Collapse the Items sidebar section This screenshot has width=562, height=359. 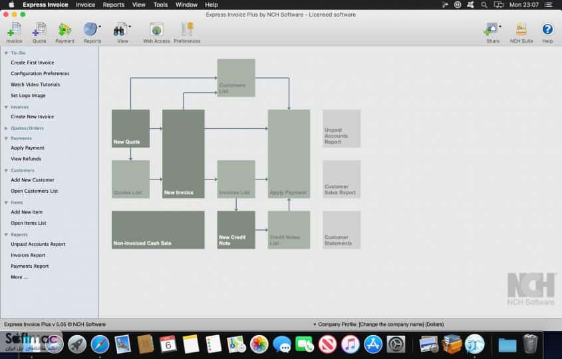click(x=6, y=202)
